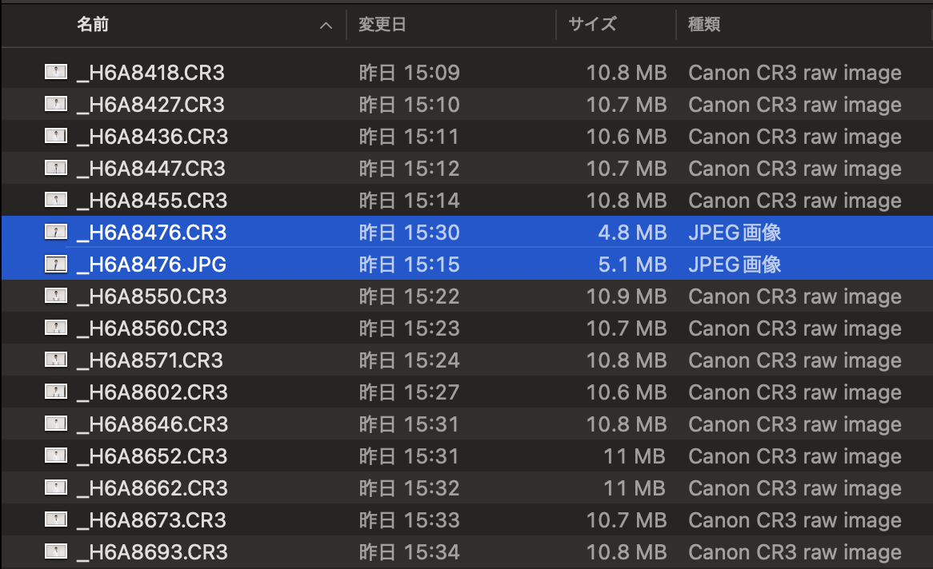The height and width of the screenshot is (569, 933).
Task: Select file name _H6A8646.CR3
Action: click(152, 424)
